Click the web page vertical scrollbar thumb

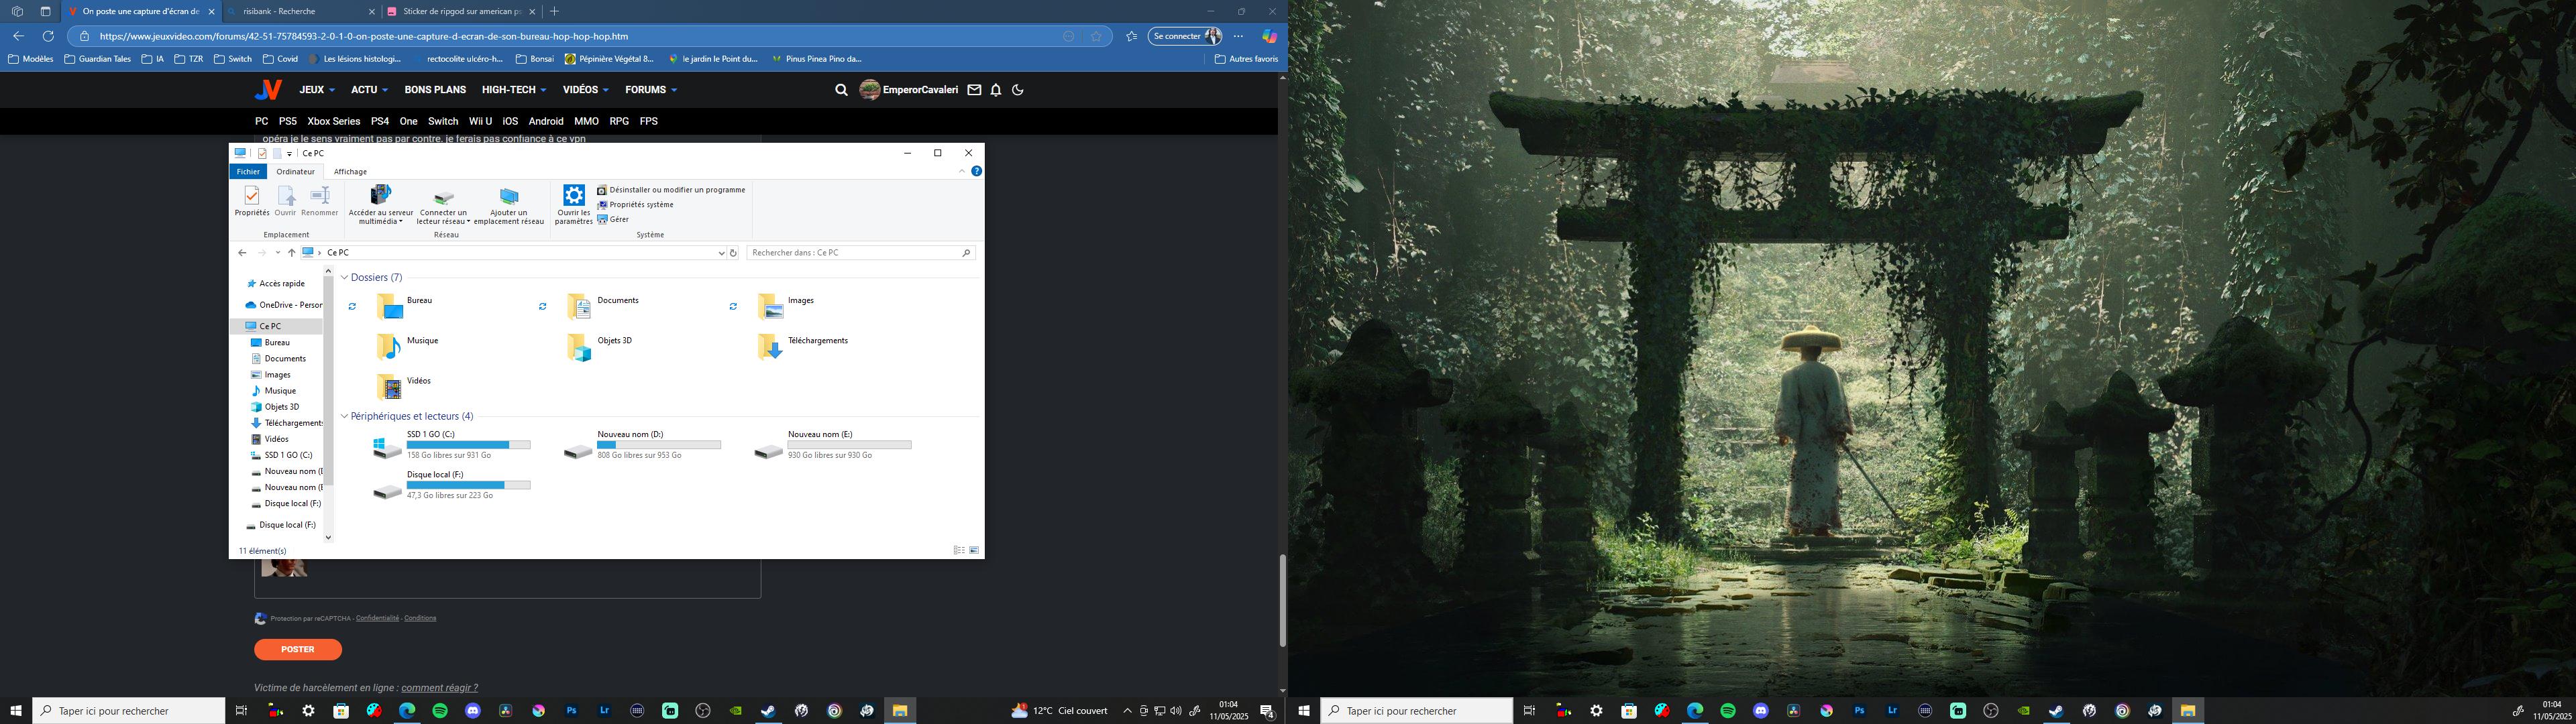pos(1282,600)
